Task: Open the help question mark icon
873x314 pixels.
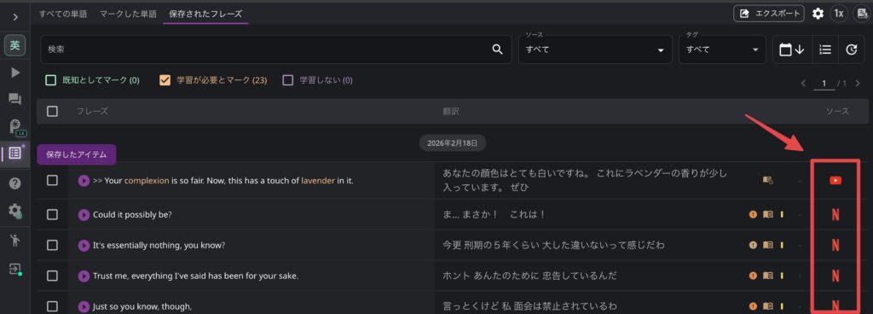Action: (15, 183)
